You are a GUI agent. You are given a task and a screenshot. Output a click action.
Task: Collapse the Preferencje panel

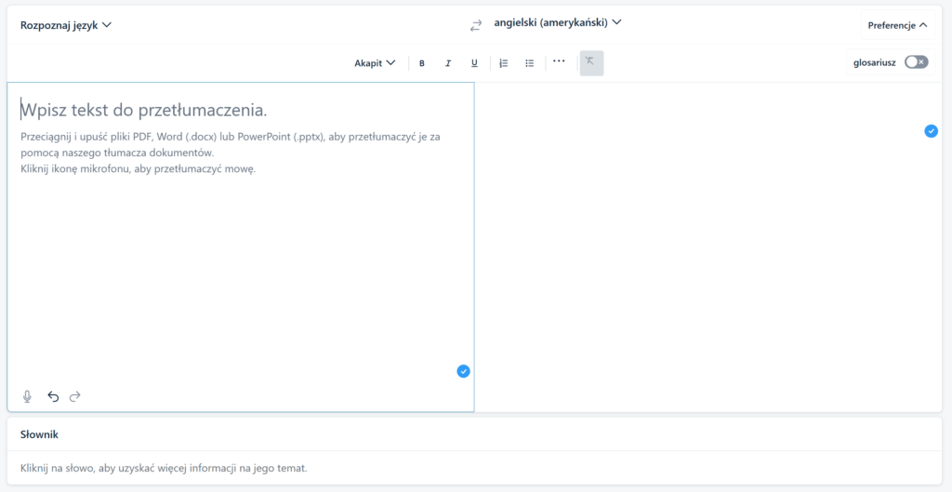[897, 25]
